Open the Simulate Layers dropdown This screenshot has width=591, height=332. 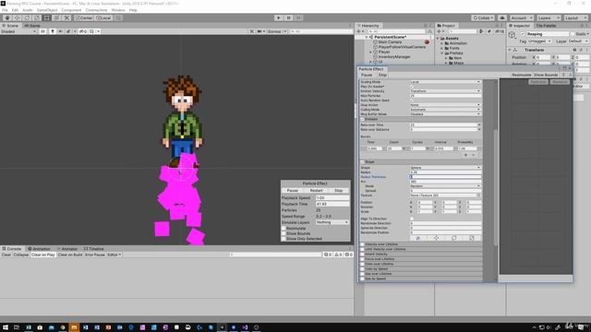(x=332, y=222)
